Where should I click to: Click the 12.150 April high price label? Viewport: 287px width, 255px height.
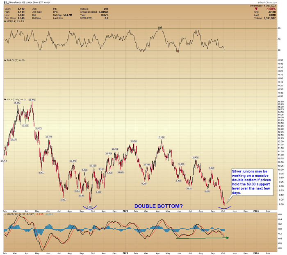click(x=161, y=137)
